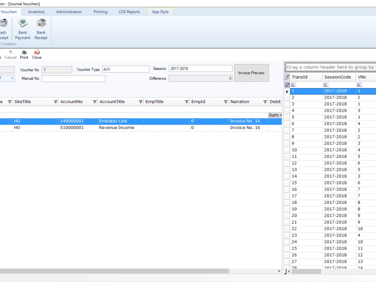Select TransId 27 row
Image resolution: width=376 pixels, height=282 pixels.
(333, 262)
